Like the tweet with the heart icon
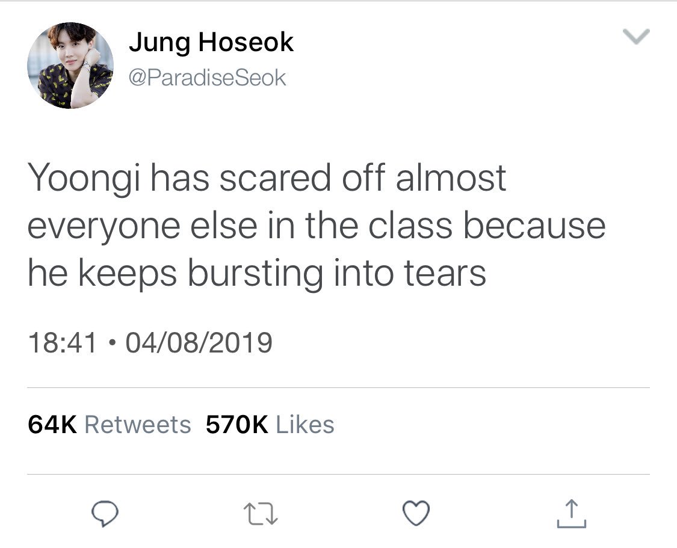The height and width of the screenshot is (548, 677). pos(416,513)
